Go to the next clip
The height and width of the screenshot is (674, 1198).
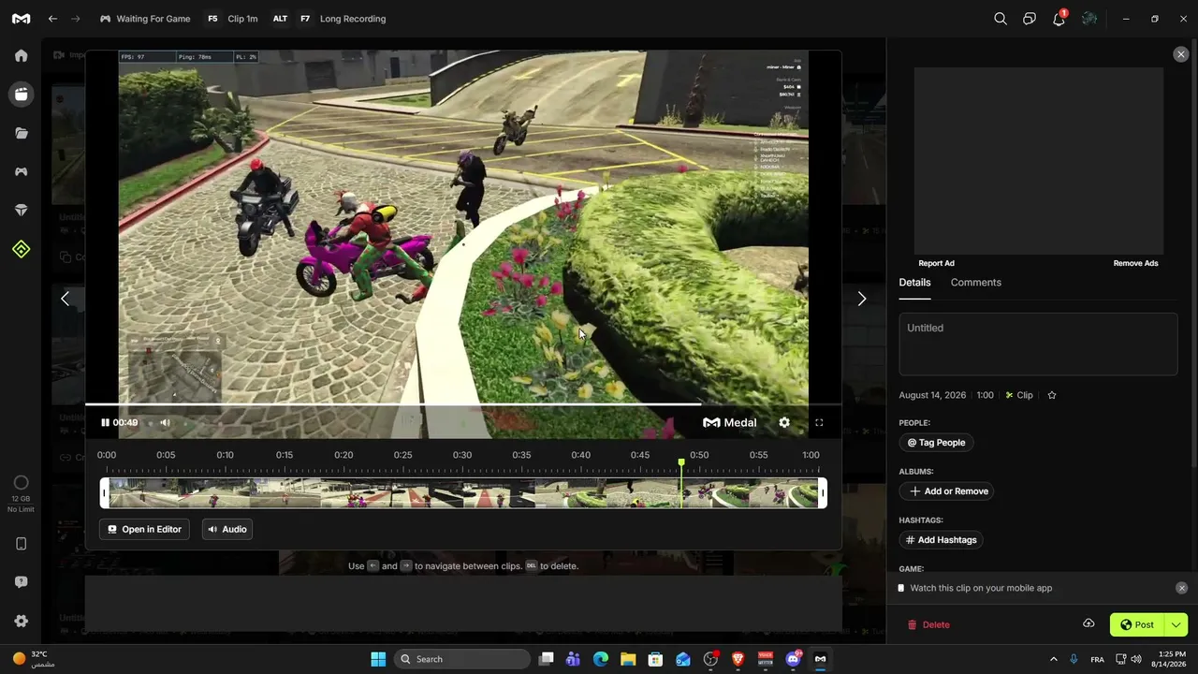[x=862, y=299]
